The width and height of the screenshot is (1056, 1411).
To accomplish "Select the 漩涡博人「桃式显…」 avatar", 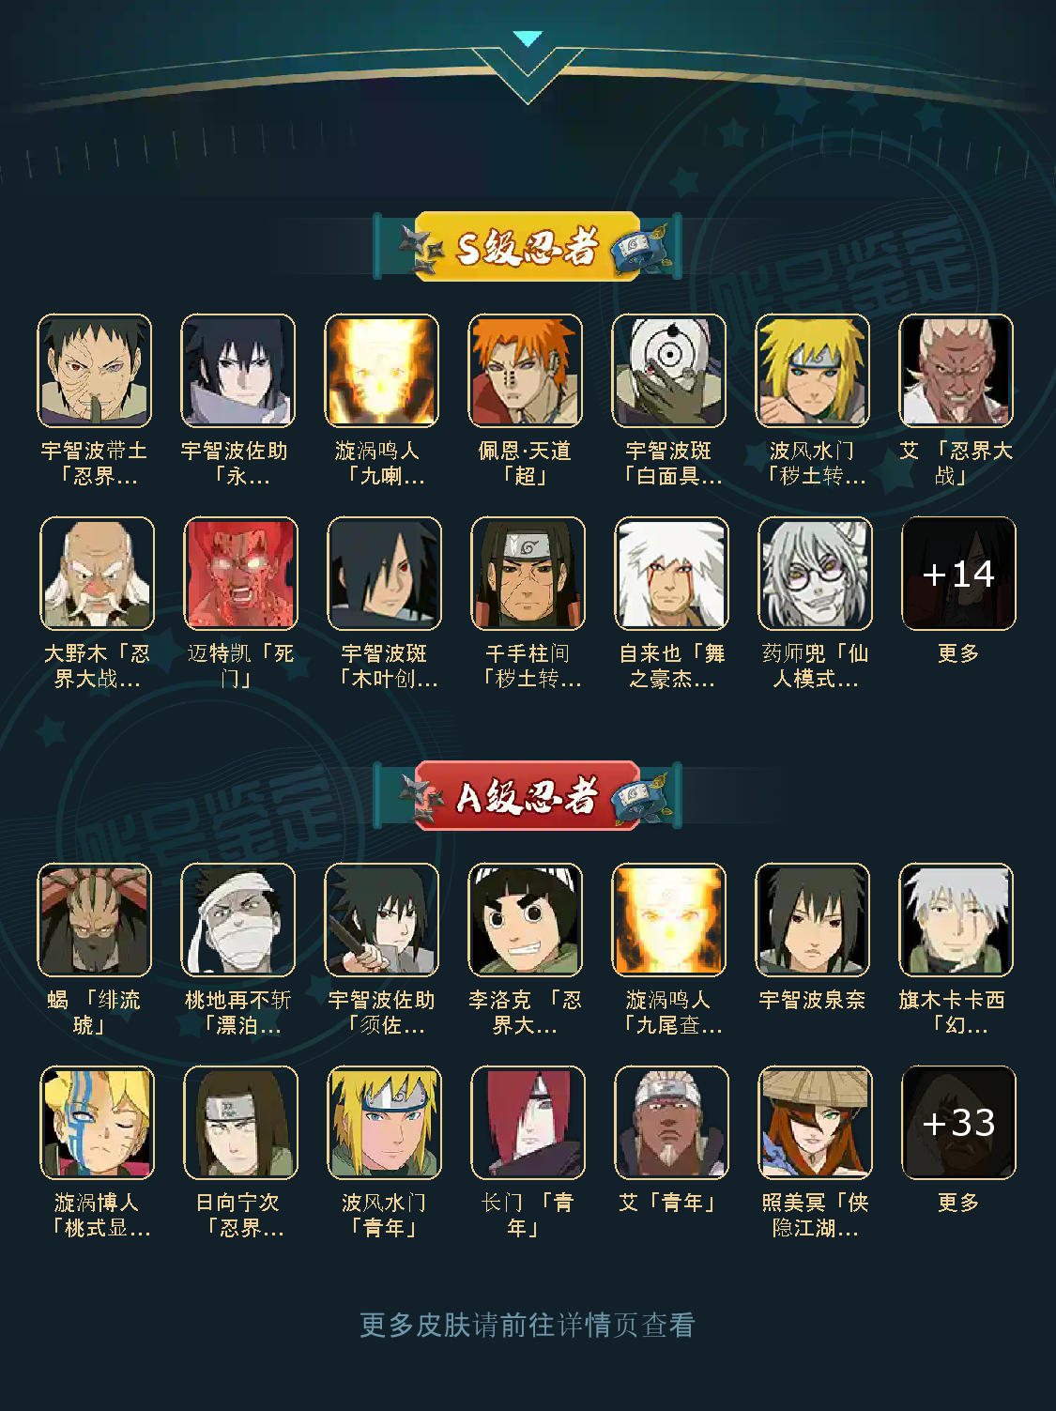I will point(97,1122).
